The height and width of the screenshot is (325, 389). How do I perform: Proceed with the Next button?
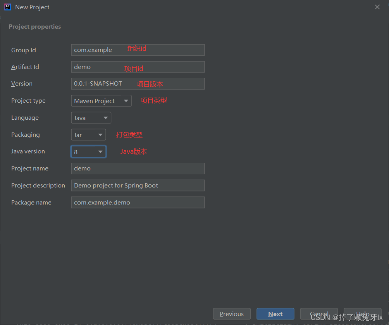pyautogui.click(x=275, y=314)
